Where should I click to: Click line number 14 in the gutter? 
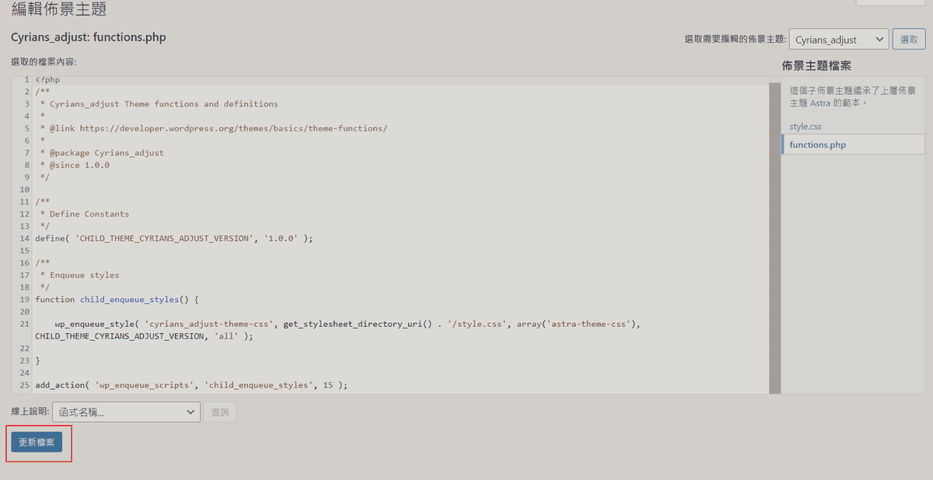[x=24, y=238]
